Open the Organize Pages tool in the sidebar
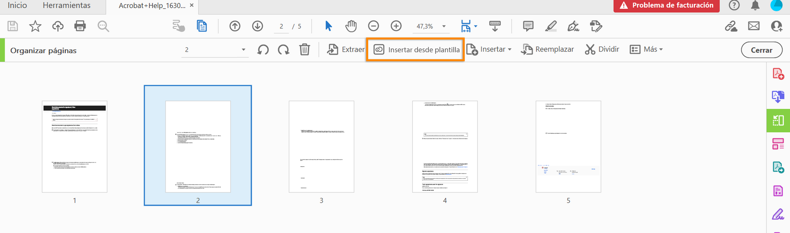790x233 pixels. click(778, 120)
